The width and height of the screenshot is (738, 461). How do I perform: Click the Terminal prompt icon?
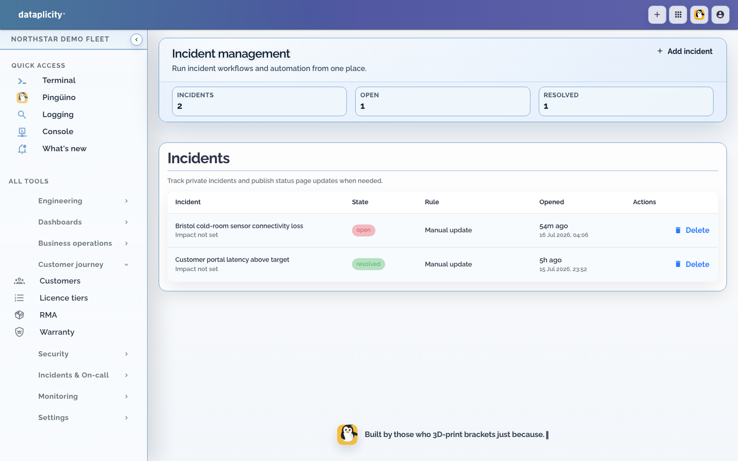pos(22,81)
